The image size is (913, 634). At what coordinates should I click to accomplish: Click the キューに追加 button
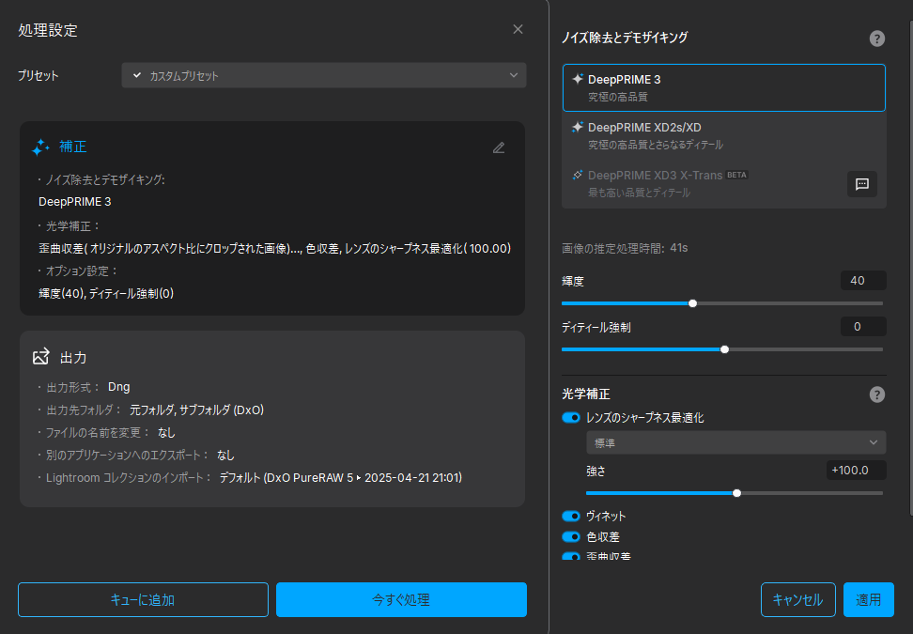click(x=143, y=599)
